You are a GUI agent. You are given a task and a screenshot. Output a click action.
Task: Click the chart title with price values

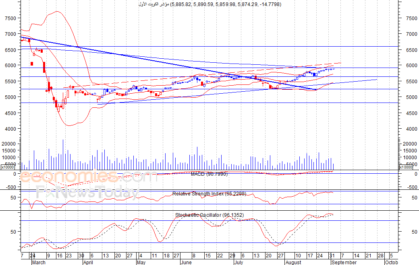click(210, 4)
